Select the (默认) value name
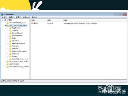The image size is (128, 96). tap(36, 23)
